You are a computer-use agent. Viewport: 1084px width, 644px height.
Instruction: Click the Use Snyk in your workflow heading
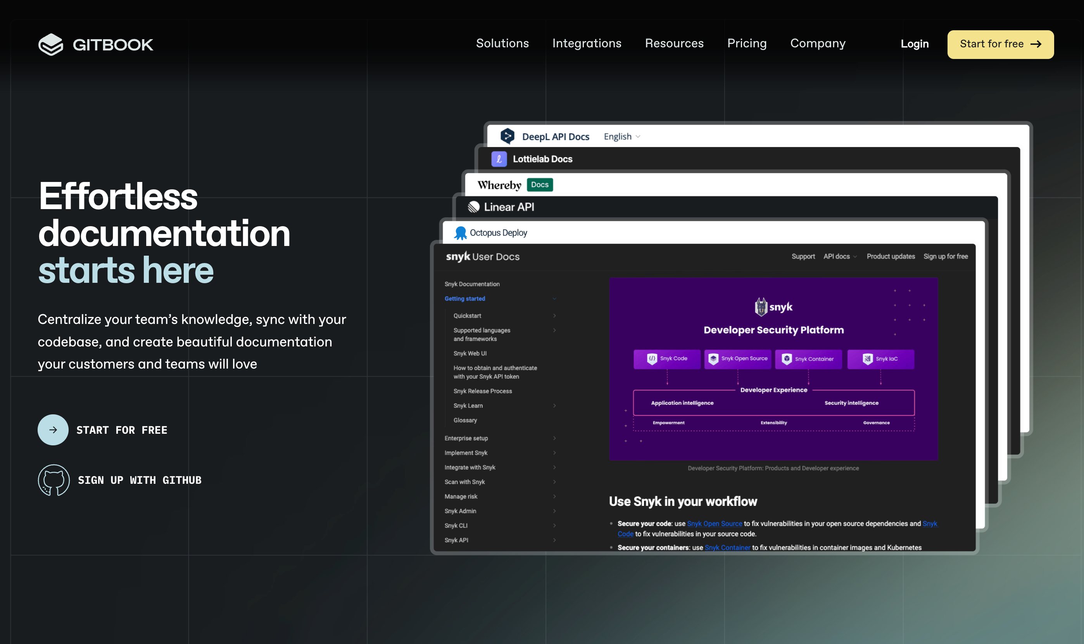[x=682, y=502]
